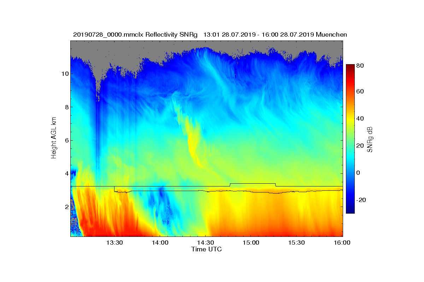Click the dark blue bottom of the colorbar
Screen dimensions: 424x282
tap(350, 210)
